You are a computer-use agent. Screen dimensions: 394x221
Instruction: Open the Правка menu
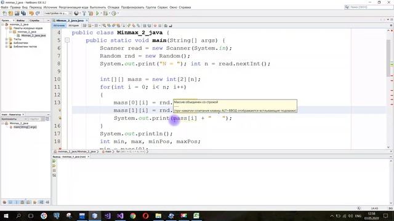click(15, 7)
